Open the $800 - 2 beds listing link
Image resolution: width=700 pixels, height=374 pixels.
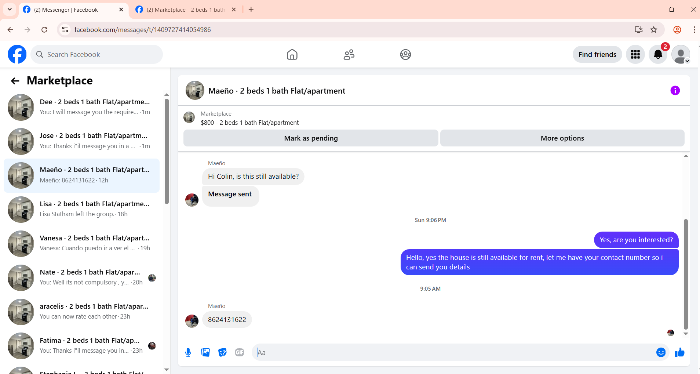[249, 123]
